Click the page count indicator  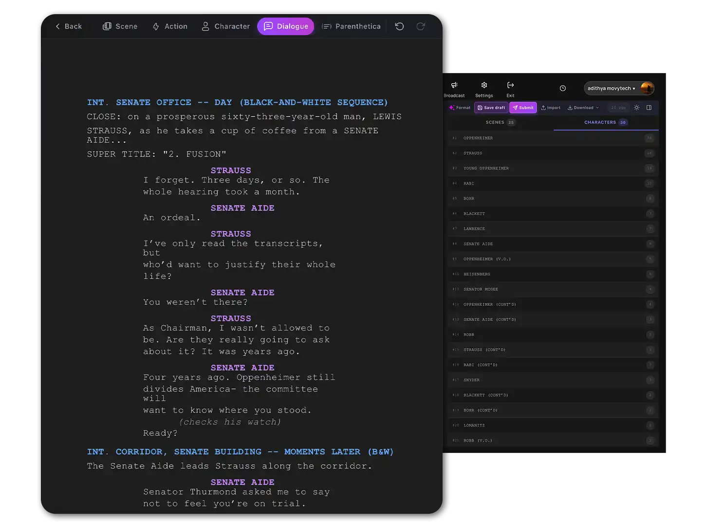pos(618,108)
